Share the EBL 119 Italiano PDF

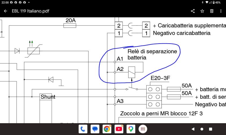pyautogui.click(x=193, y=11)
